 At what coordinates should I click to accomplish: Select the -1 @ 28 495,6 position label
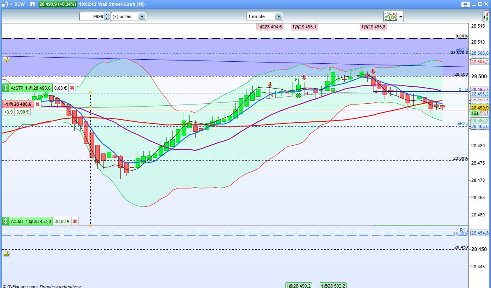pos(18,104)
